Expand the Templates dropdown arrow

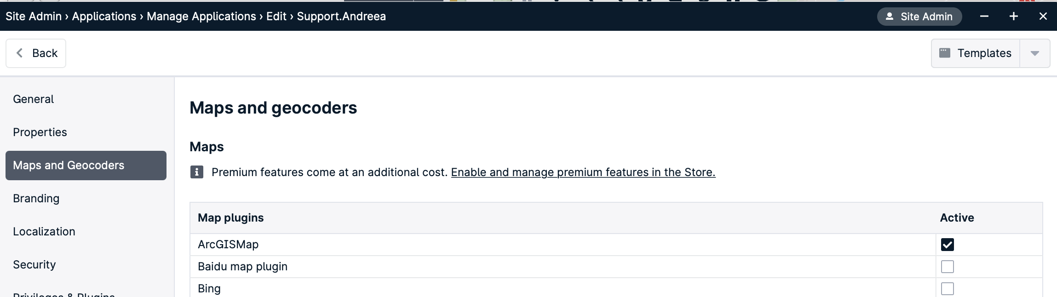tap(1035, 53)
